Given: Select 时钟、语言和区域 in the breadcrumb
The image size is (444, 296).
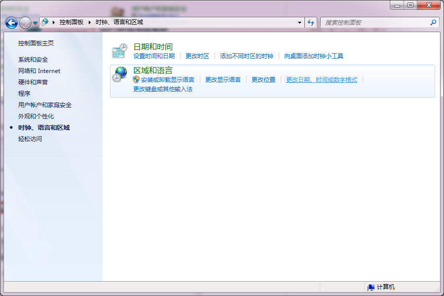Looking at the screenshot, I should [119, 22].
